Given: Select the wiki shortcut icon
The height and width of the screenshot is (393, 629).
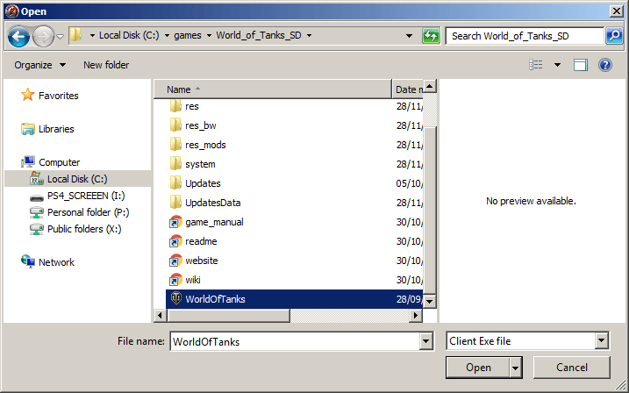Looking at the screenshot, I should coord(175,280).
